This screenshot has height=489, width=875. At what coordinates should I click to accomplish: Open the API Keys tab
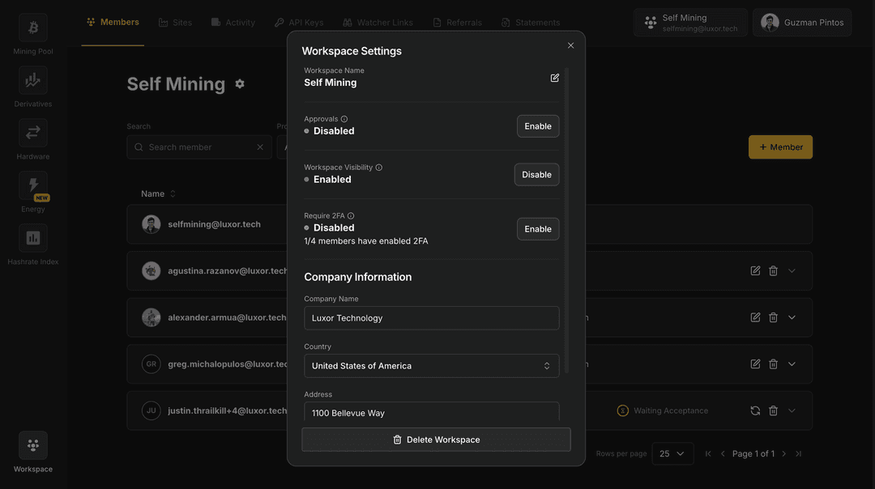pyautogui.click(x=299, y=23)
